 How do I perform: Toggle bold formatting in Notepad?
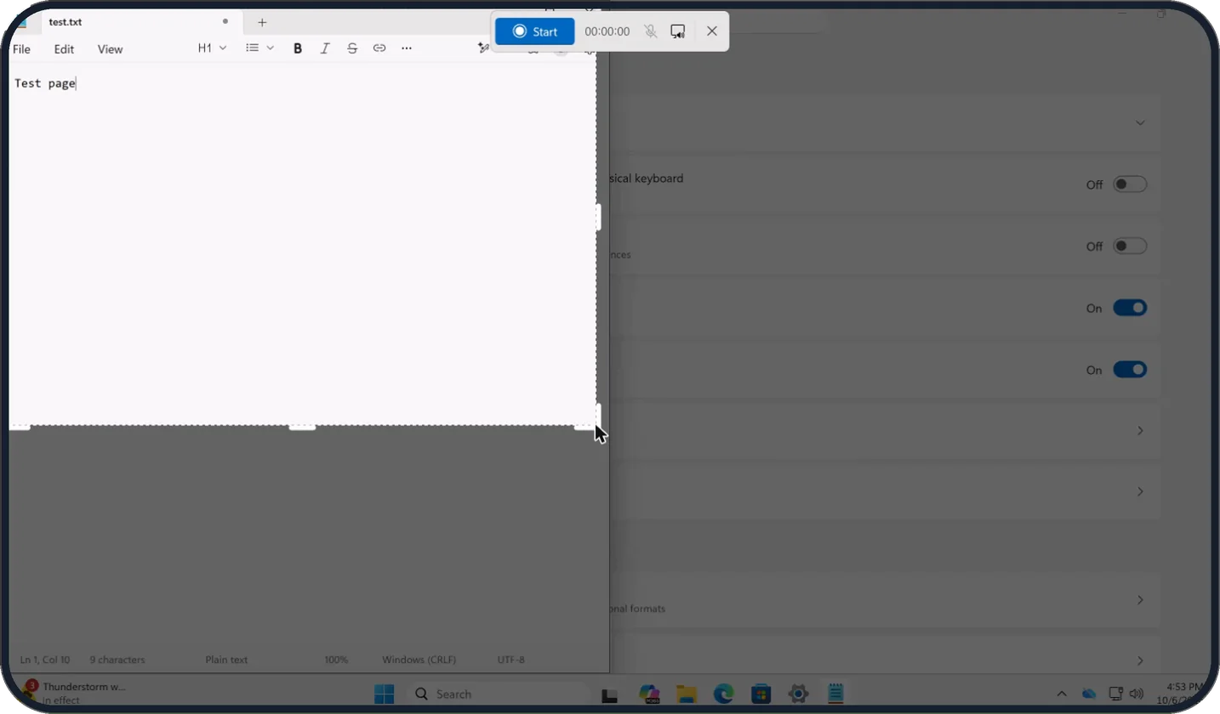(298, 48)
